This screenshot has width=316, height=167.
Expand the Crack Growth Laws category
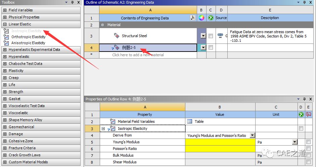tap(5, 155)
